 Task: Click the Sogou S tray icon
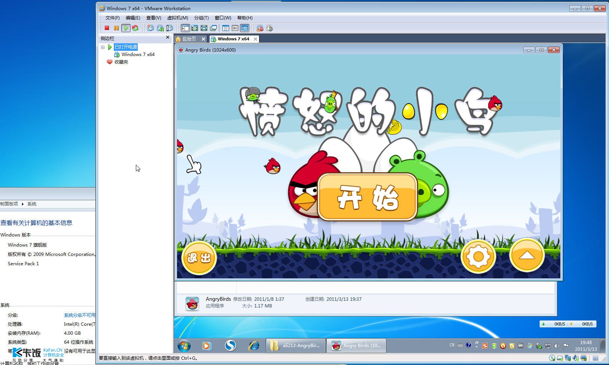point(485,346)
